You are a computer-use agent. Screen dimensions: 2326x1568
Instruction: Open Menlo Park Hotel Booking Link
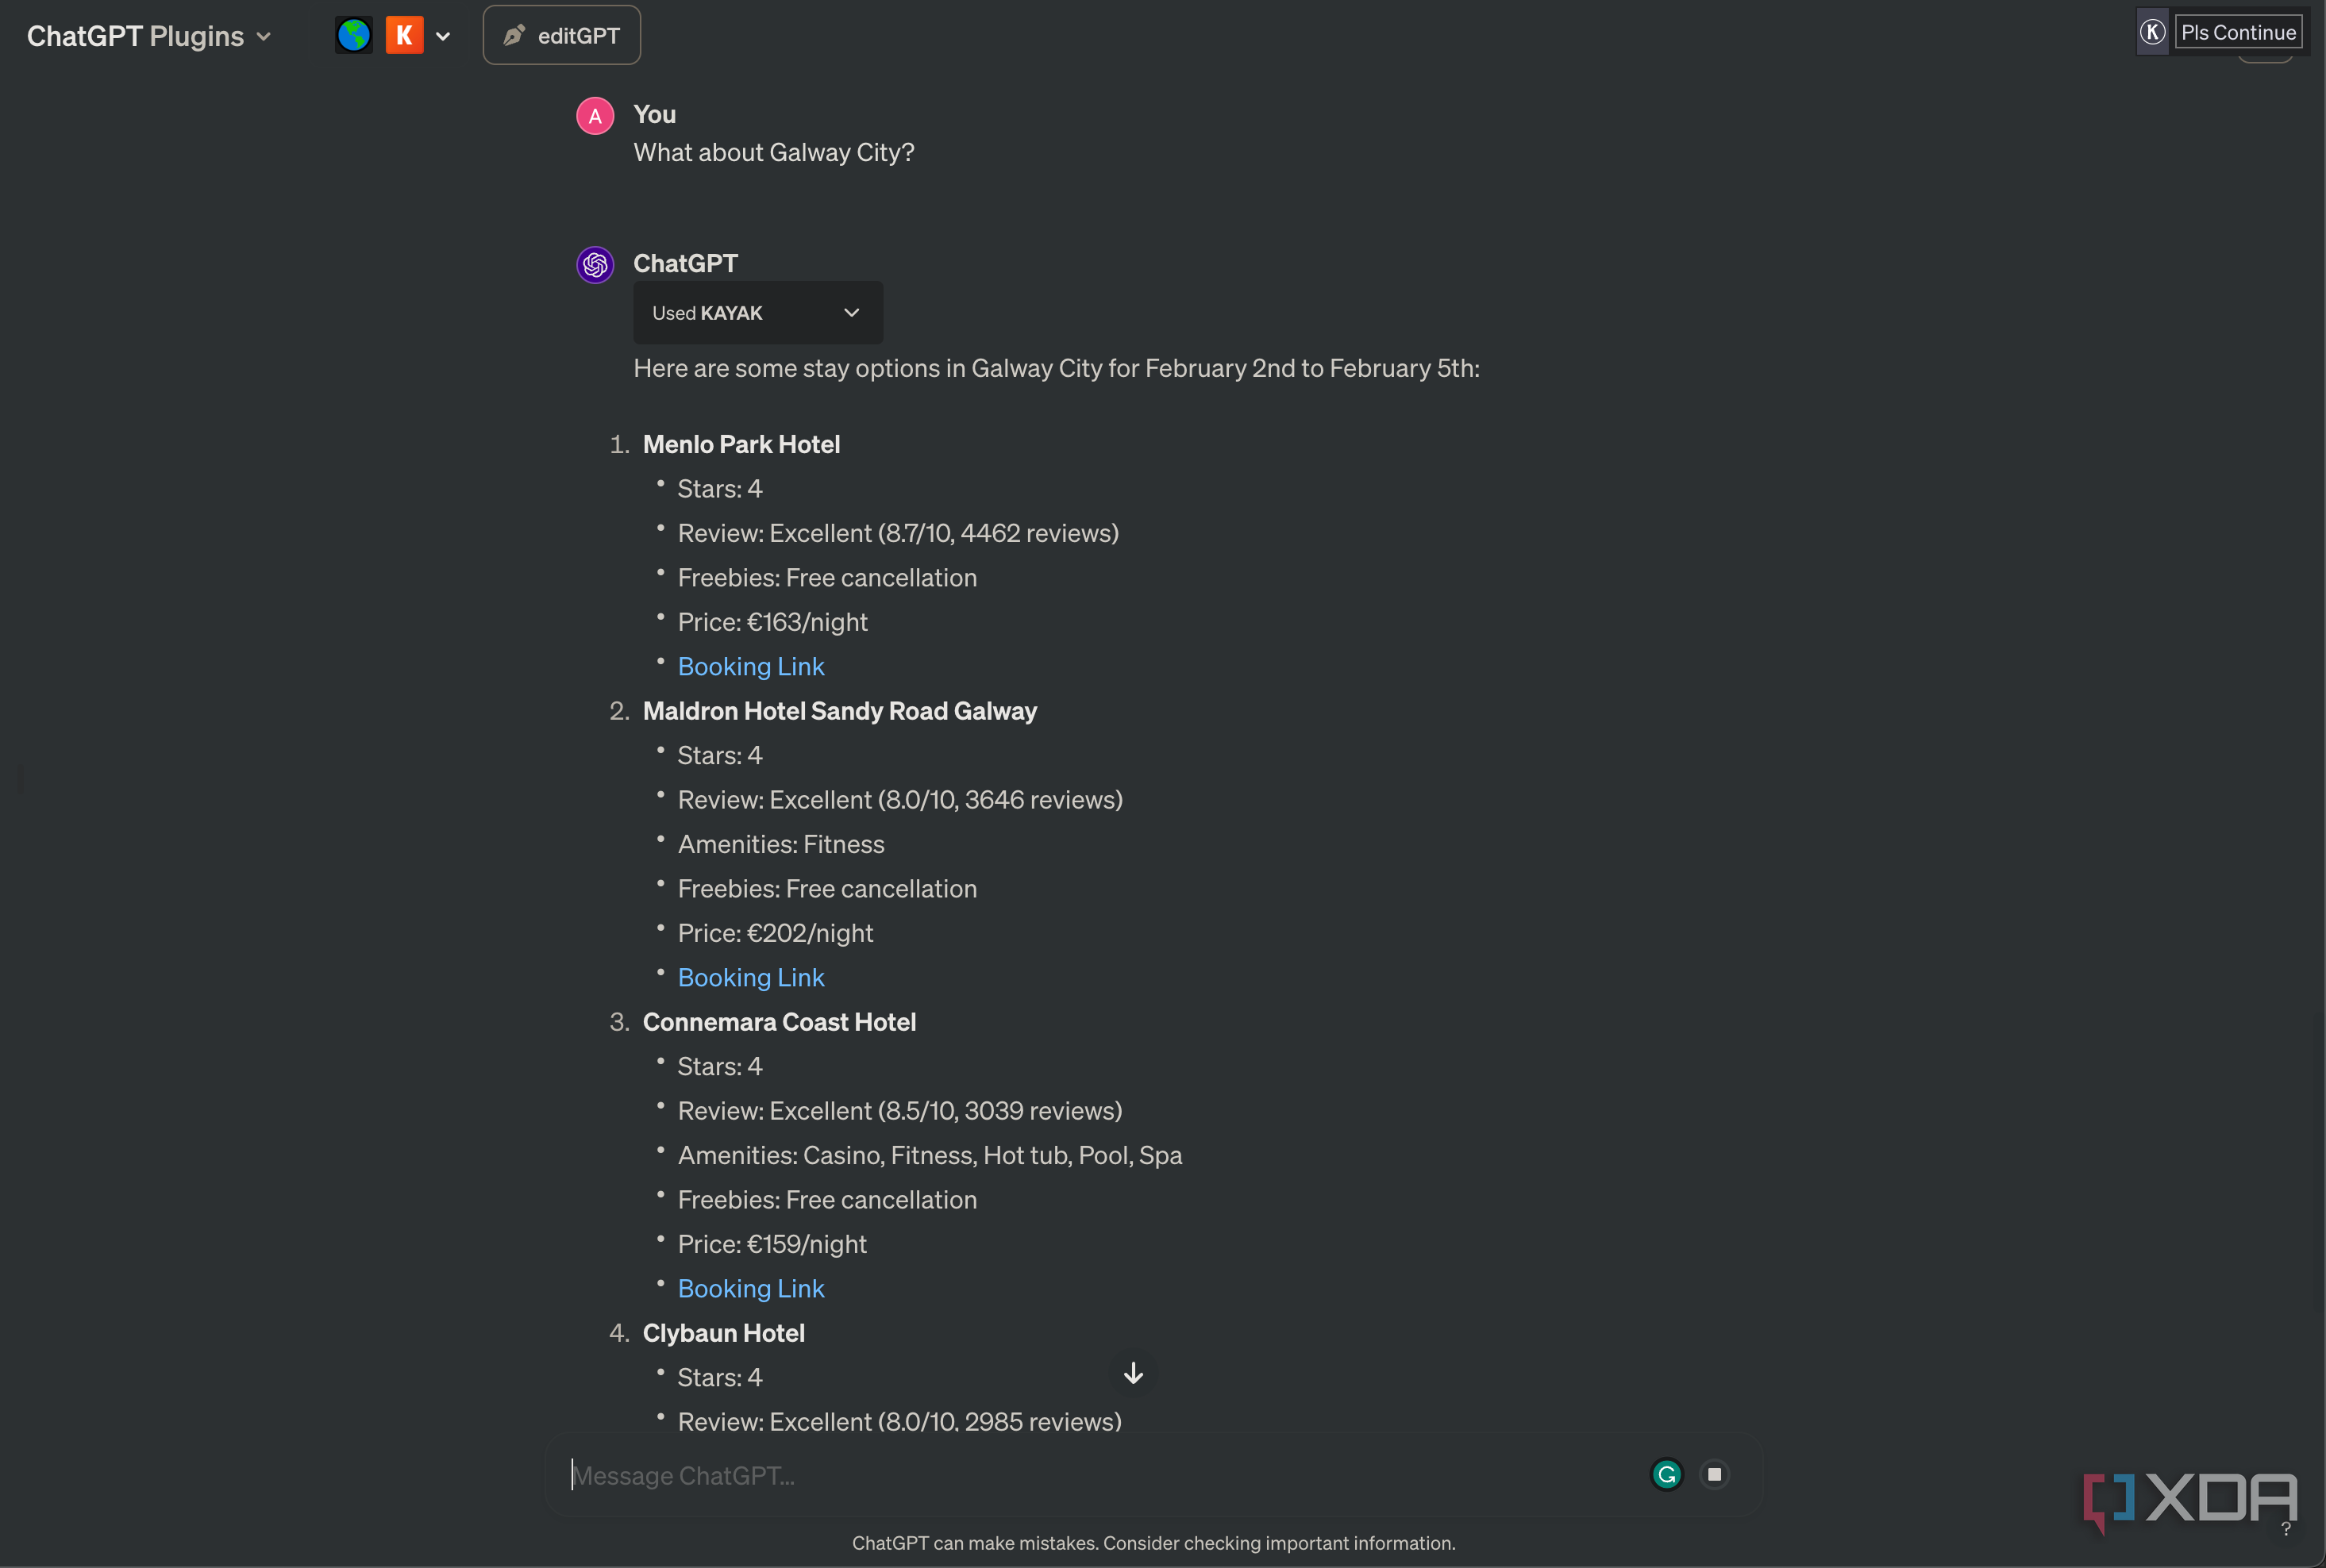pos(750,666)
